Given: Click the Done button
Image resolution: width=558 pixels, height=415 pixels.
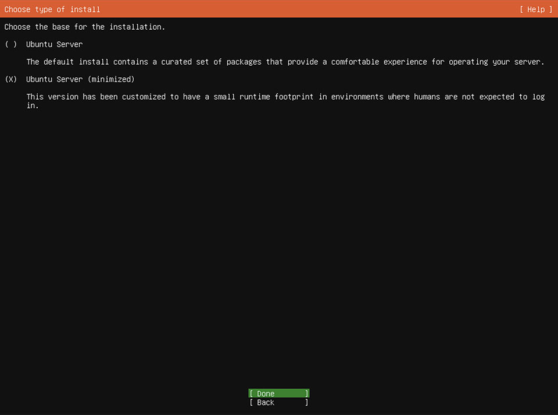Looking at the screenshot, I should [x=278, y=393].
